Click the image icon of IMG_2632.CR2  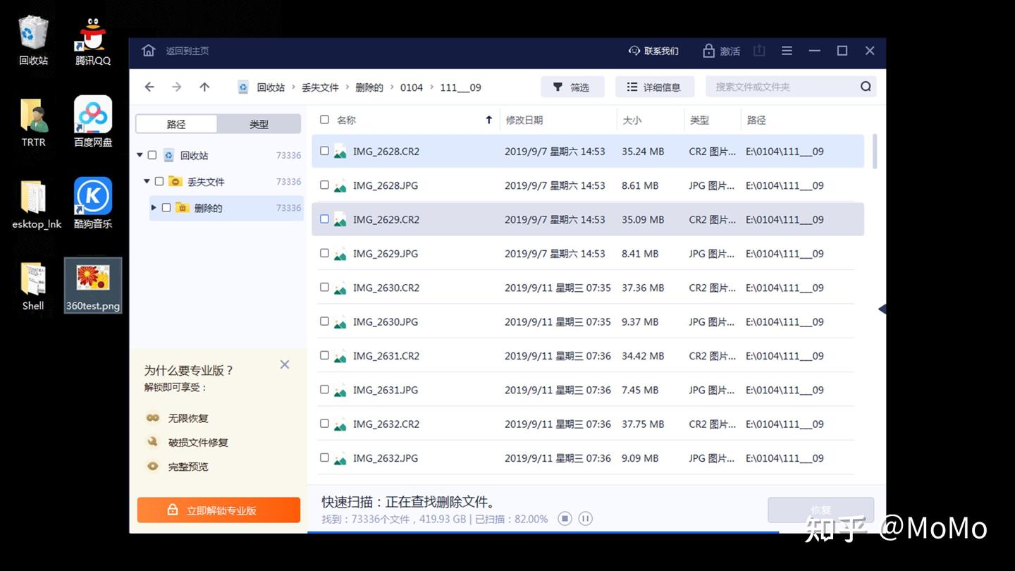pos(340,424)
